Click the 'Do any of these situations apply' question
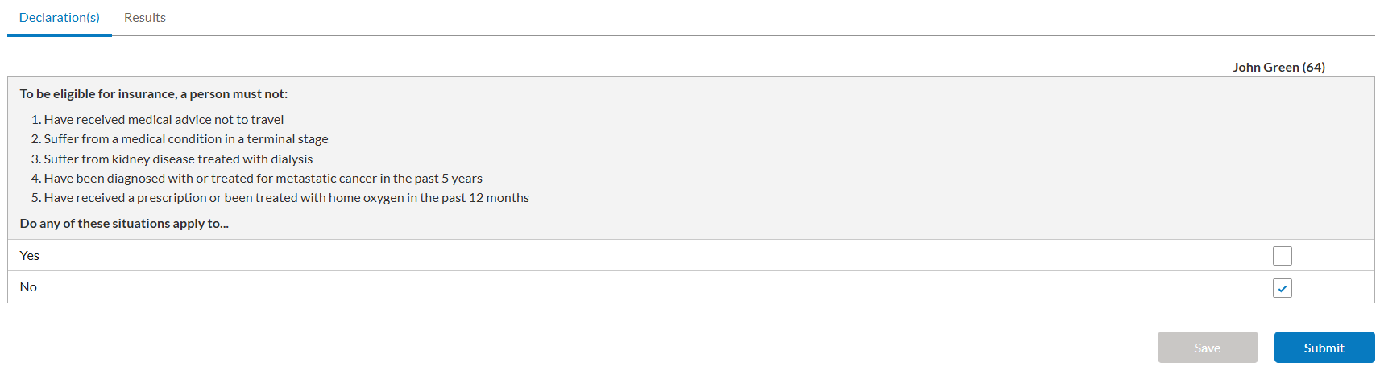This screenshot has height=375, width=1380. (x=124, y=224)
